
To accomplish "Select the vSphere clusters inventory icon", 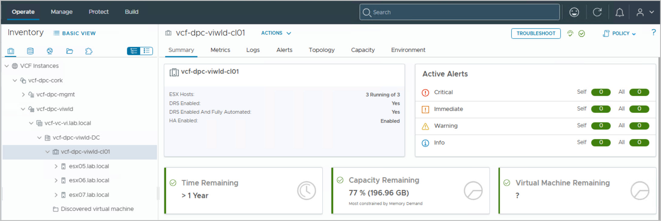I will (x=11, y=51).
